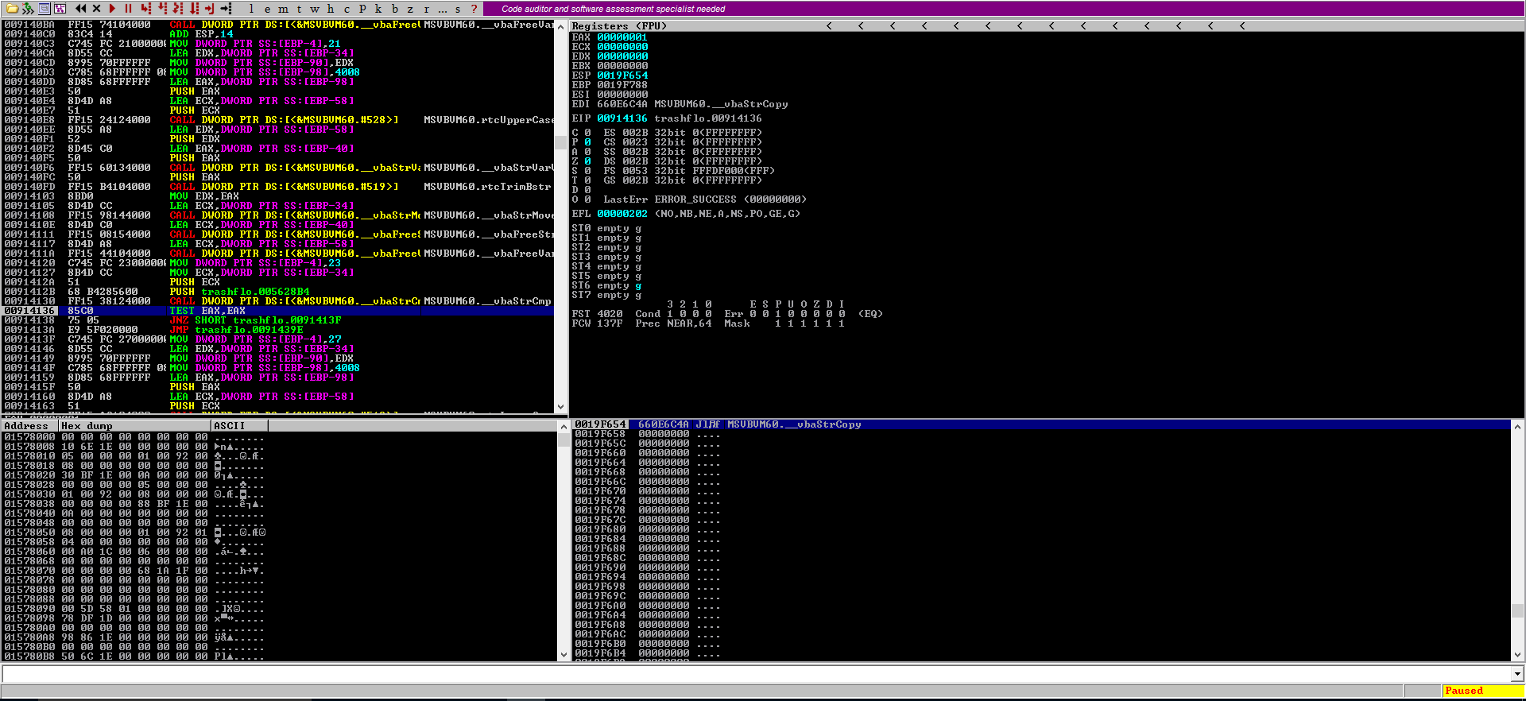Screen dimensions: 1526x701
Task: Open a file with the folder icon
Action: click(12, 9)
